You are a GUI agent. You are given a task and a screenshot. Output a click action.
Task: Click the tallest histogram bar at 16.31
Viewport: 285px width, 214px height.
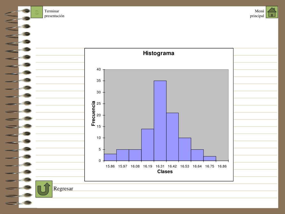[x=160, y=121]
